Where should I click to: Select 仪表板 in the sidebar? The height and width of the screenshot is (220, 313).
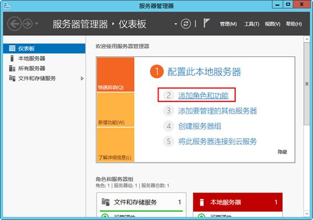tap(44, 49)
